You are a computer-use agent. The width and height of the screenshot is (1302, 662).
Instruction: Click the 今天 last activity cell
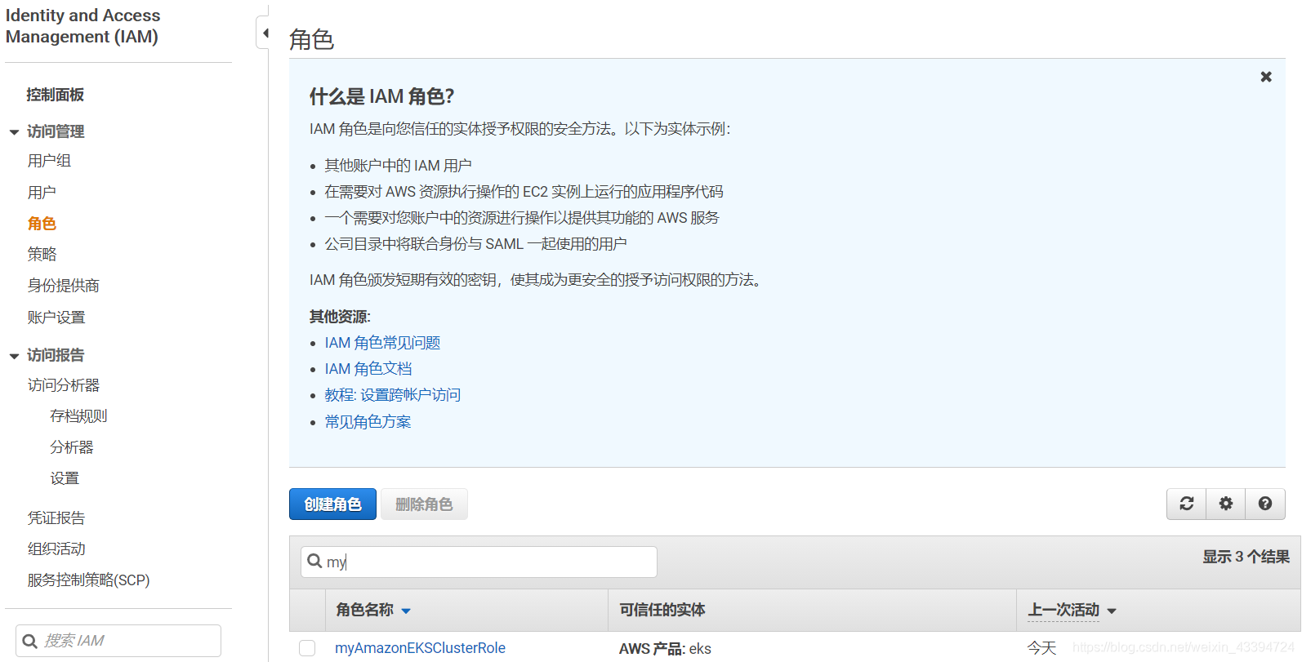1041,648
